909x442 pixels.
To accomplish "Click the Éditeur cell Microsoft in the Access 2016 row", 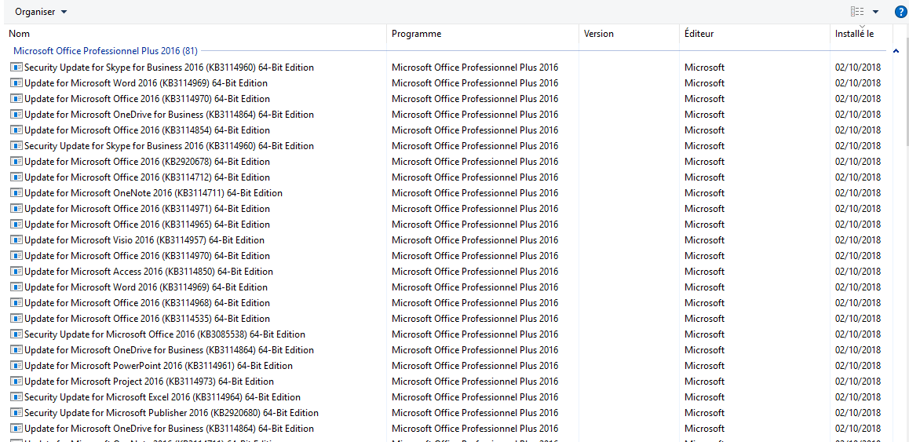I will click(704, 271).
